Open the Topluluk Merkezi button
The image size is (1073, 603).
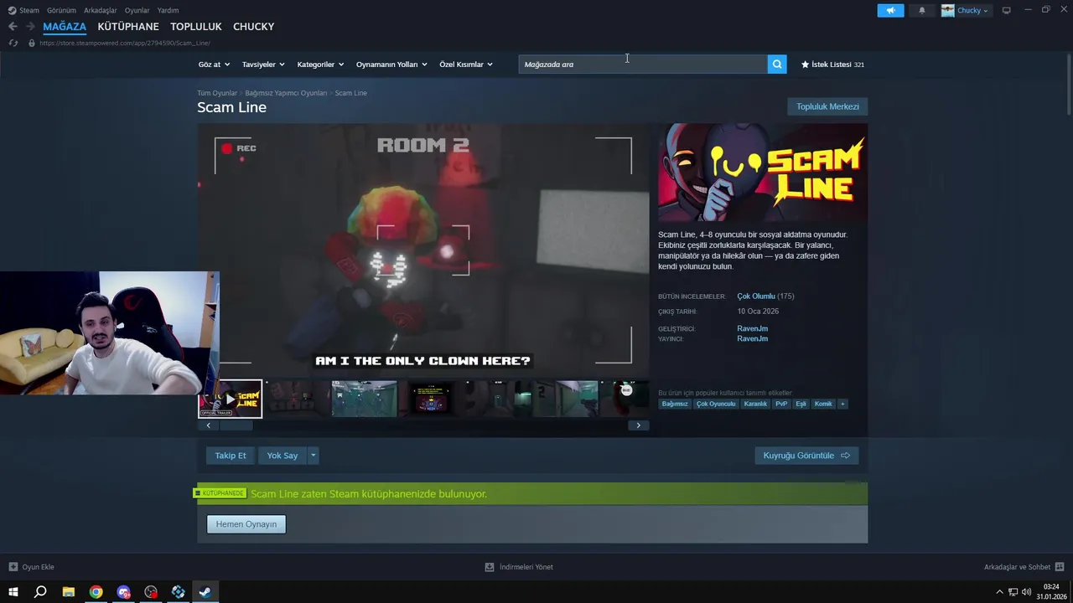point(827,106)
